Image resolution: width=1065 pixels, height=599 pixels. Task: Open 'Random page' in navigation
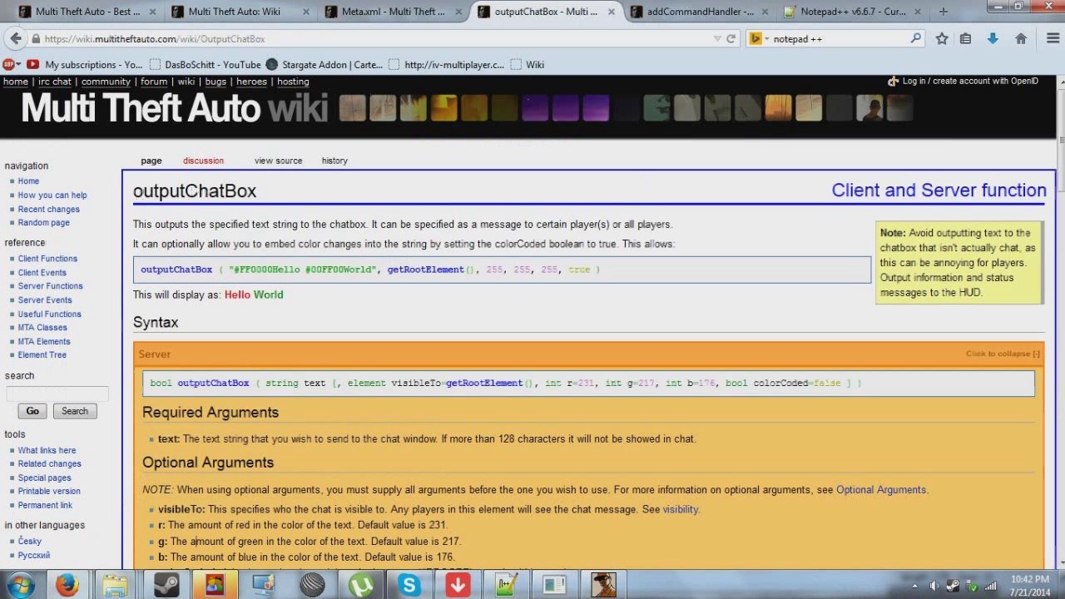tap(44, 223)
